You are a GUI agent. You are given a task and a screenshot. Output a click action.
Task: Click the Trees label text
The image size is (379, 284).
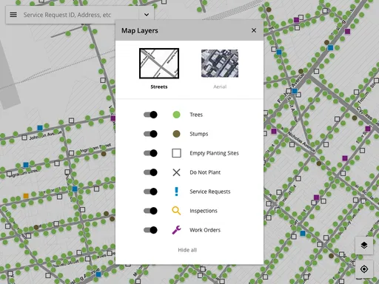point(196,115)
